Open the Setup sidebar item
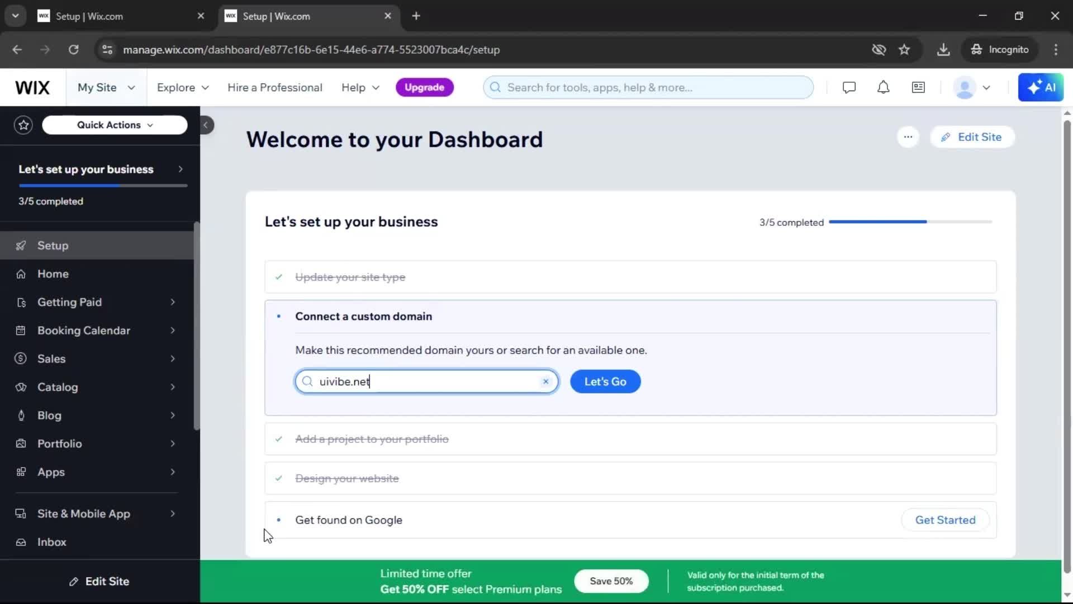 [97, 246]
